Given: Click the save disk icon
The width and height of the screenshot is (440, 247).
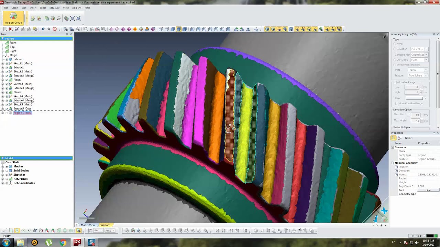Looking at the screenshot, I should (17, 29).
